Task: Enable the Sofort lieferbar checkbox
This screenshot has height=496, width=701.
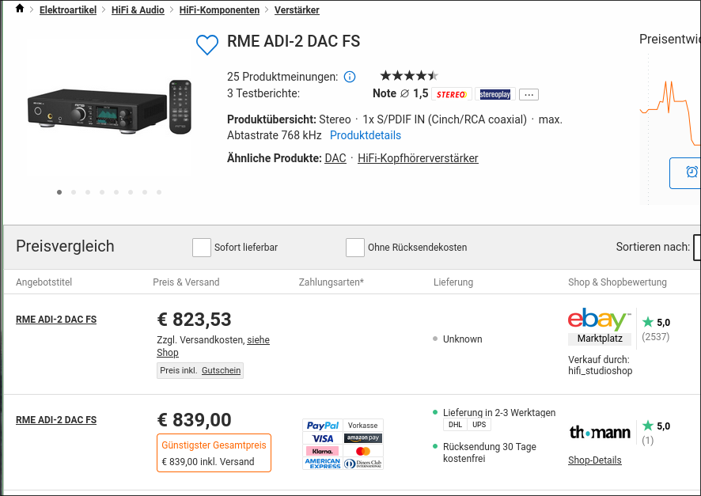Action: (x=202, y=248)
